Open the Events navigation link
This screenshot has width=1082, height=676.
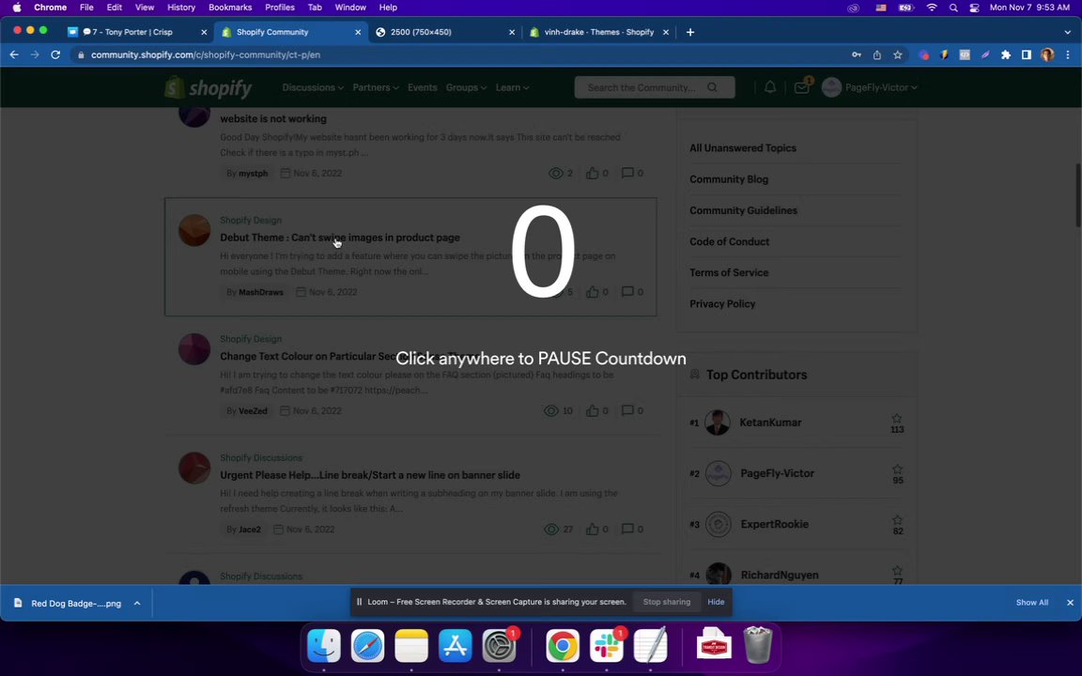[x=423, y=87]
